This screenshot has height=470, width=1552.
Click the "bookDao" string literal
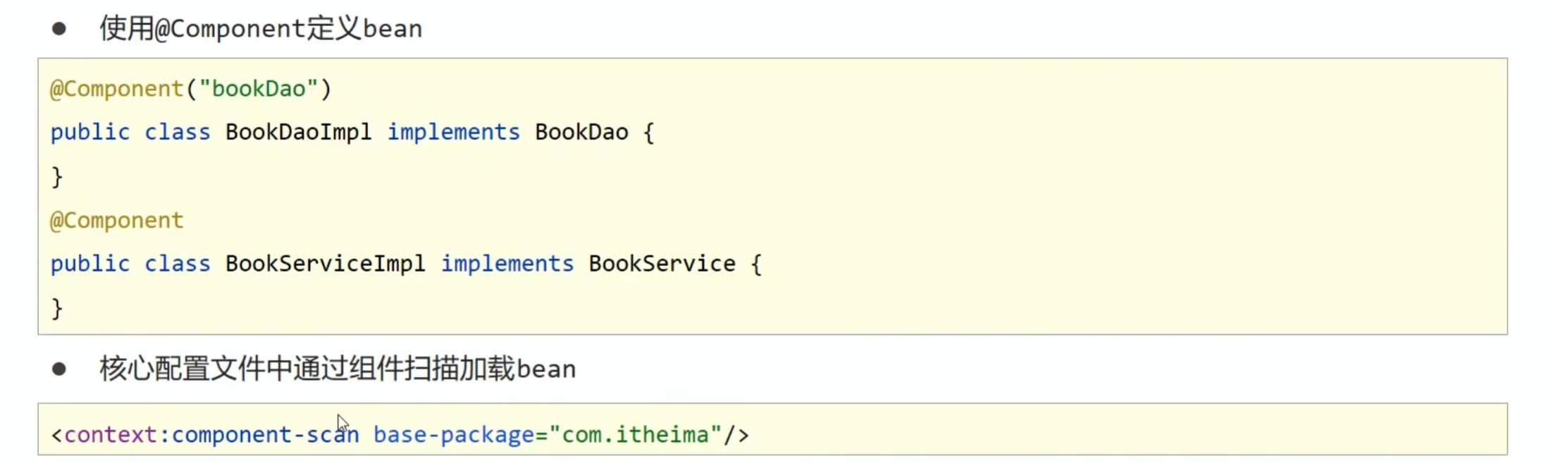[x=259, y=89]
